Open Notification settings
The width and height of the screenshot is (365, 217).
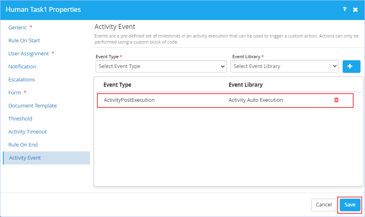22,66
